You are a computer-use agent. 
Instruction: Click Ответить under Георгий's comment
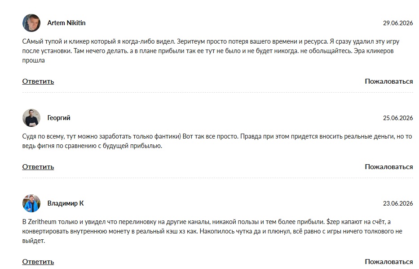click(38, 167)
